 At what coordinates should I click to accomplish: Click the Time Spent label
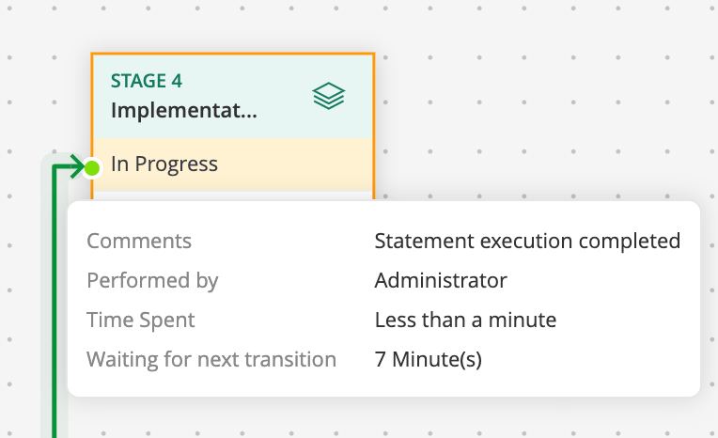click(141, 320)
